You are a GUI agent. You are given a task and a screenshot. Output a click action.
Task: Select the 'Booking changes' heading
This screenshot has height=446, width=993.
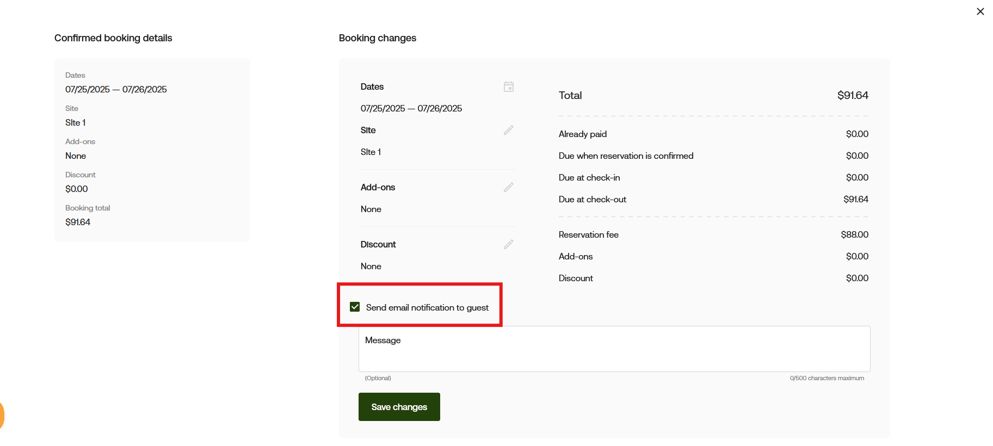pyautogui.click(x=378, y=38)
